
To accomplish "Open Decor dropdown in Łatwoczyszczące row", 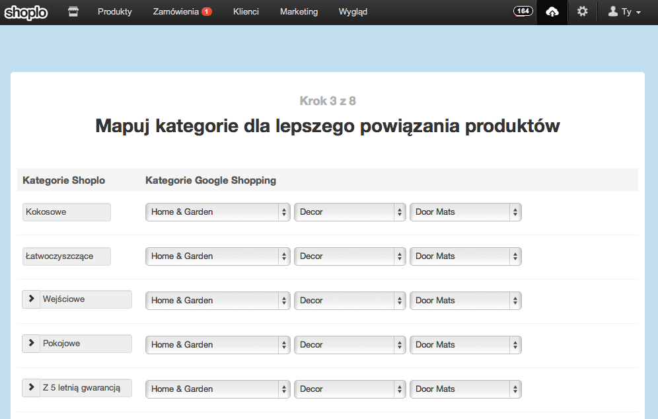I will pyautogui.click(x=350, y=256).
